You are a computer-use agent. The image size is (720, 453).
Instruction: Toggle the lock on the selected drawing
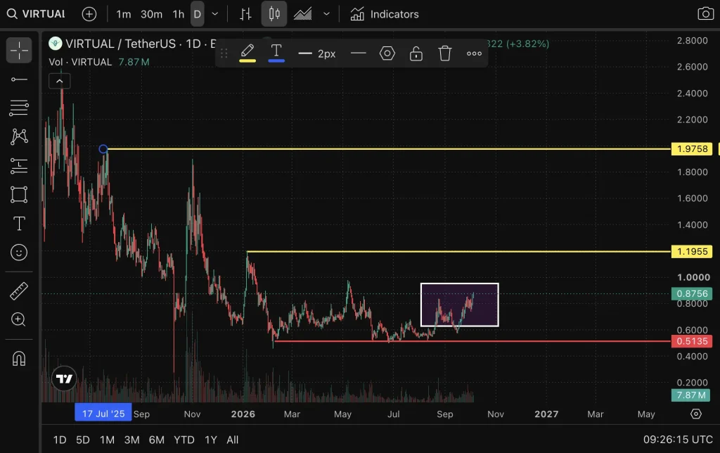coord(416,53)
